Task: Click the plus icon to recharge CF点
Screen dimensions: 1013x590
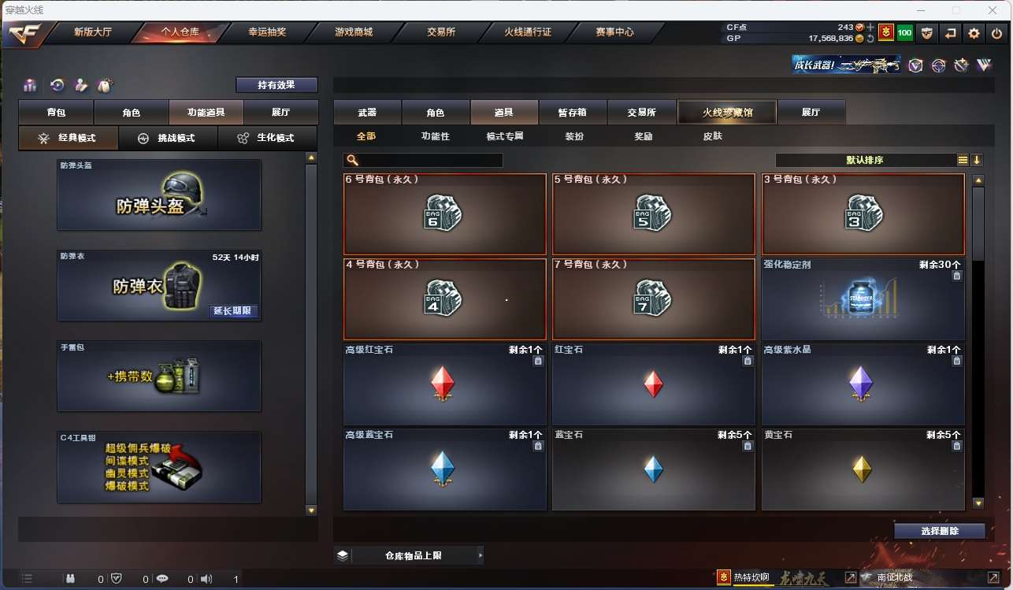Action: tap(870, 28)
